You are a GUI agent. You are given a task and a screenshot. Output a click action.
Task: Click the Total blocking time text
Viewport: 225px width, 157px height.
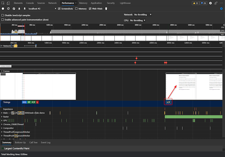pos(14,154)
